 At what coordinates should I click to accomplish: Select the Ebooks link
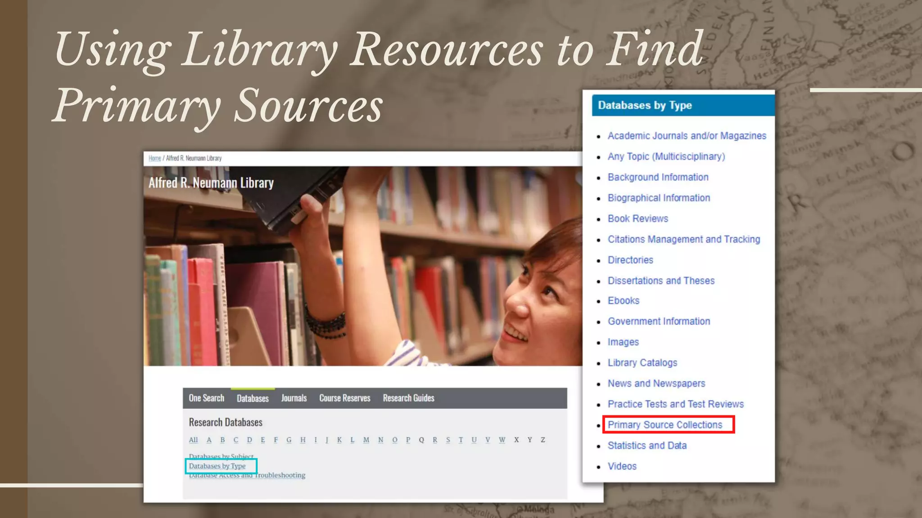623,301
